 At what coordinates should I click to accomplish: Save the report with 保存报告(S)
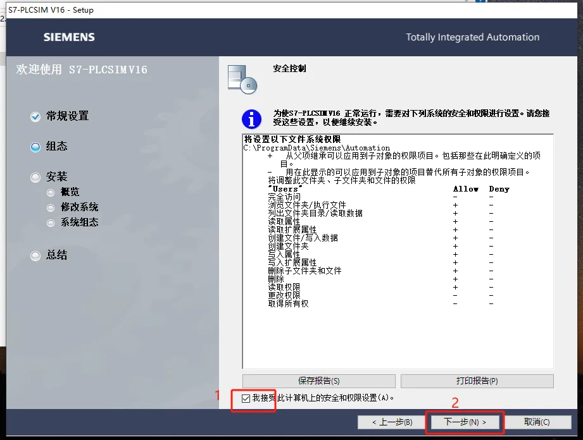(x=318, y=381)
